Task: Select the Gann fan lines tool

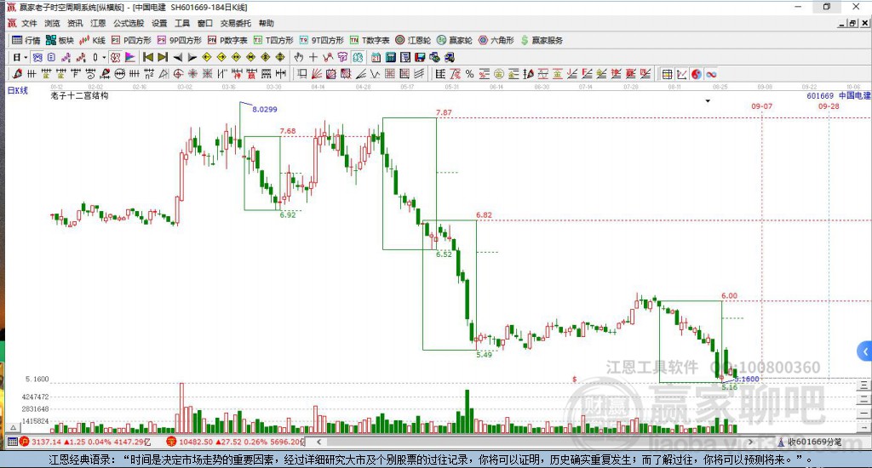Action: (317, 74)
